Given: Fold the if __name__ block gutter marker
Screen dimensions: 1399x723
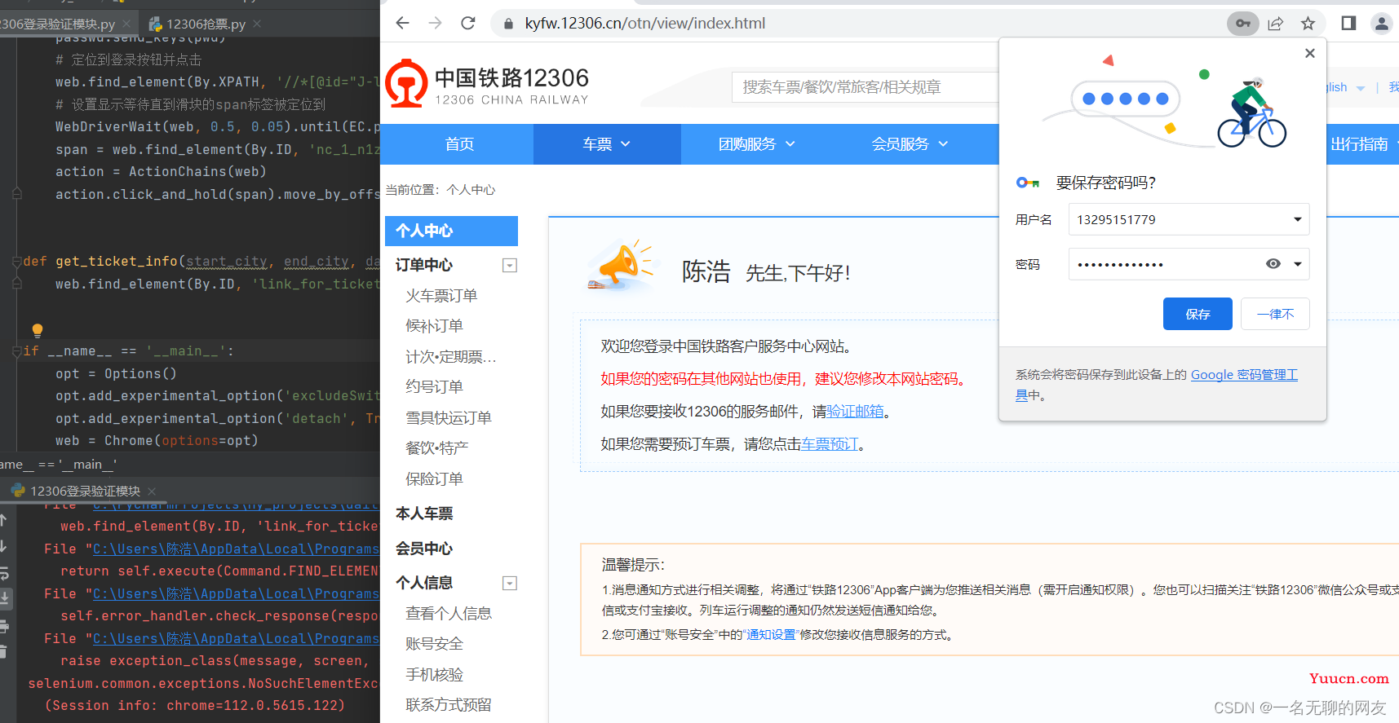Looking at the screenshot, I should (x=16, y=351).
